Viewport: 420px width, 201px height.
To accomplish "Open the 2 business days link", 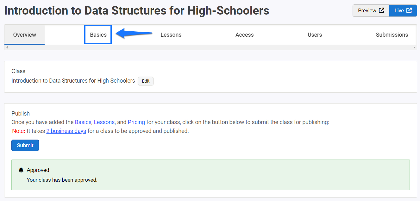I will click(x=66, y=131).
